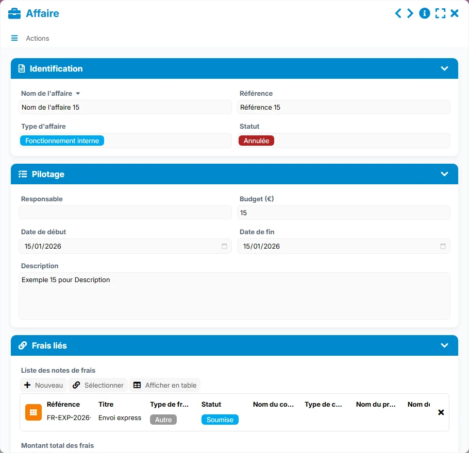This screenshot has width=469, height=453.
Task: Click the Autre expense type badge
Action: pyautogui.click(x=163, y=420)
